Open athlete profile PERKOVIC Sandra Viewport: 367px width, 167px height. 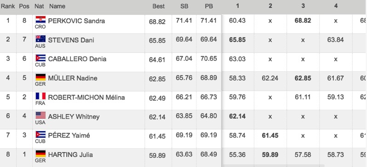(76, 21)
